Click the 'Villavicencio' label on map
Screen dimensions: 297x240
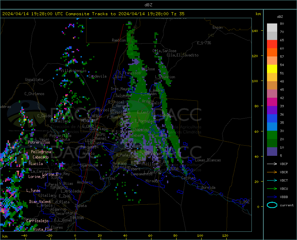point(74,71)
